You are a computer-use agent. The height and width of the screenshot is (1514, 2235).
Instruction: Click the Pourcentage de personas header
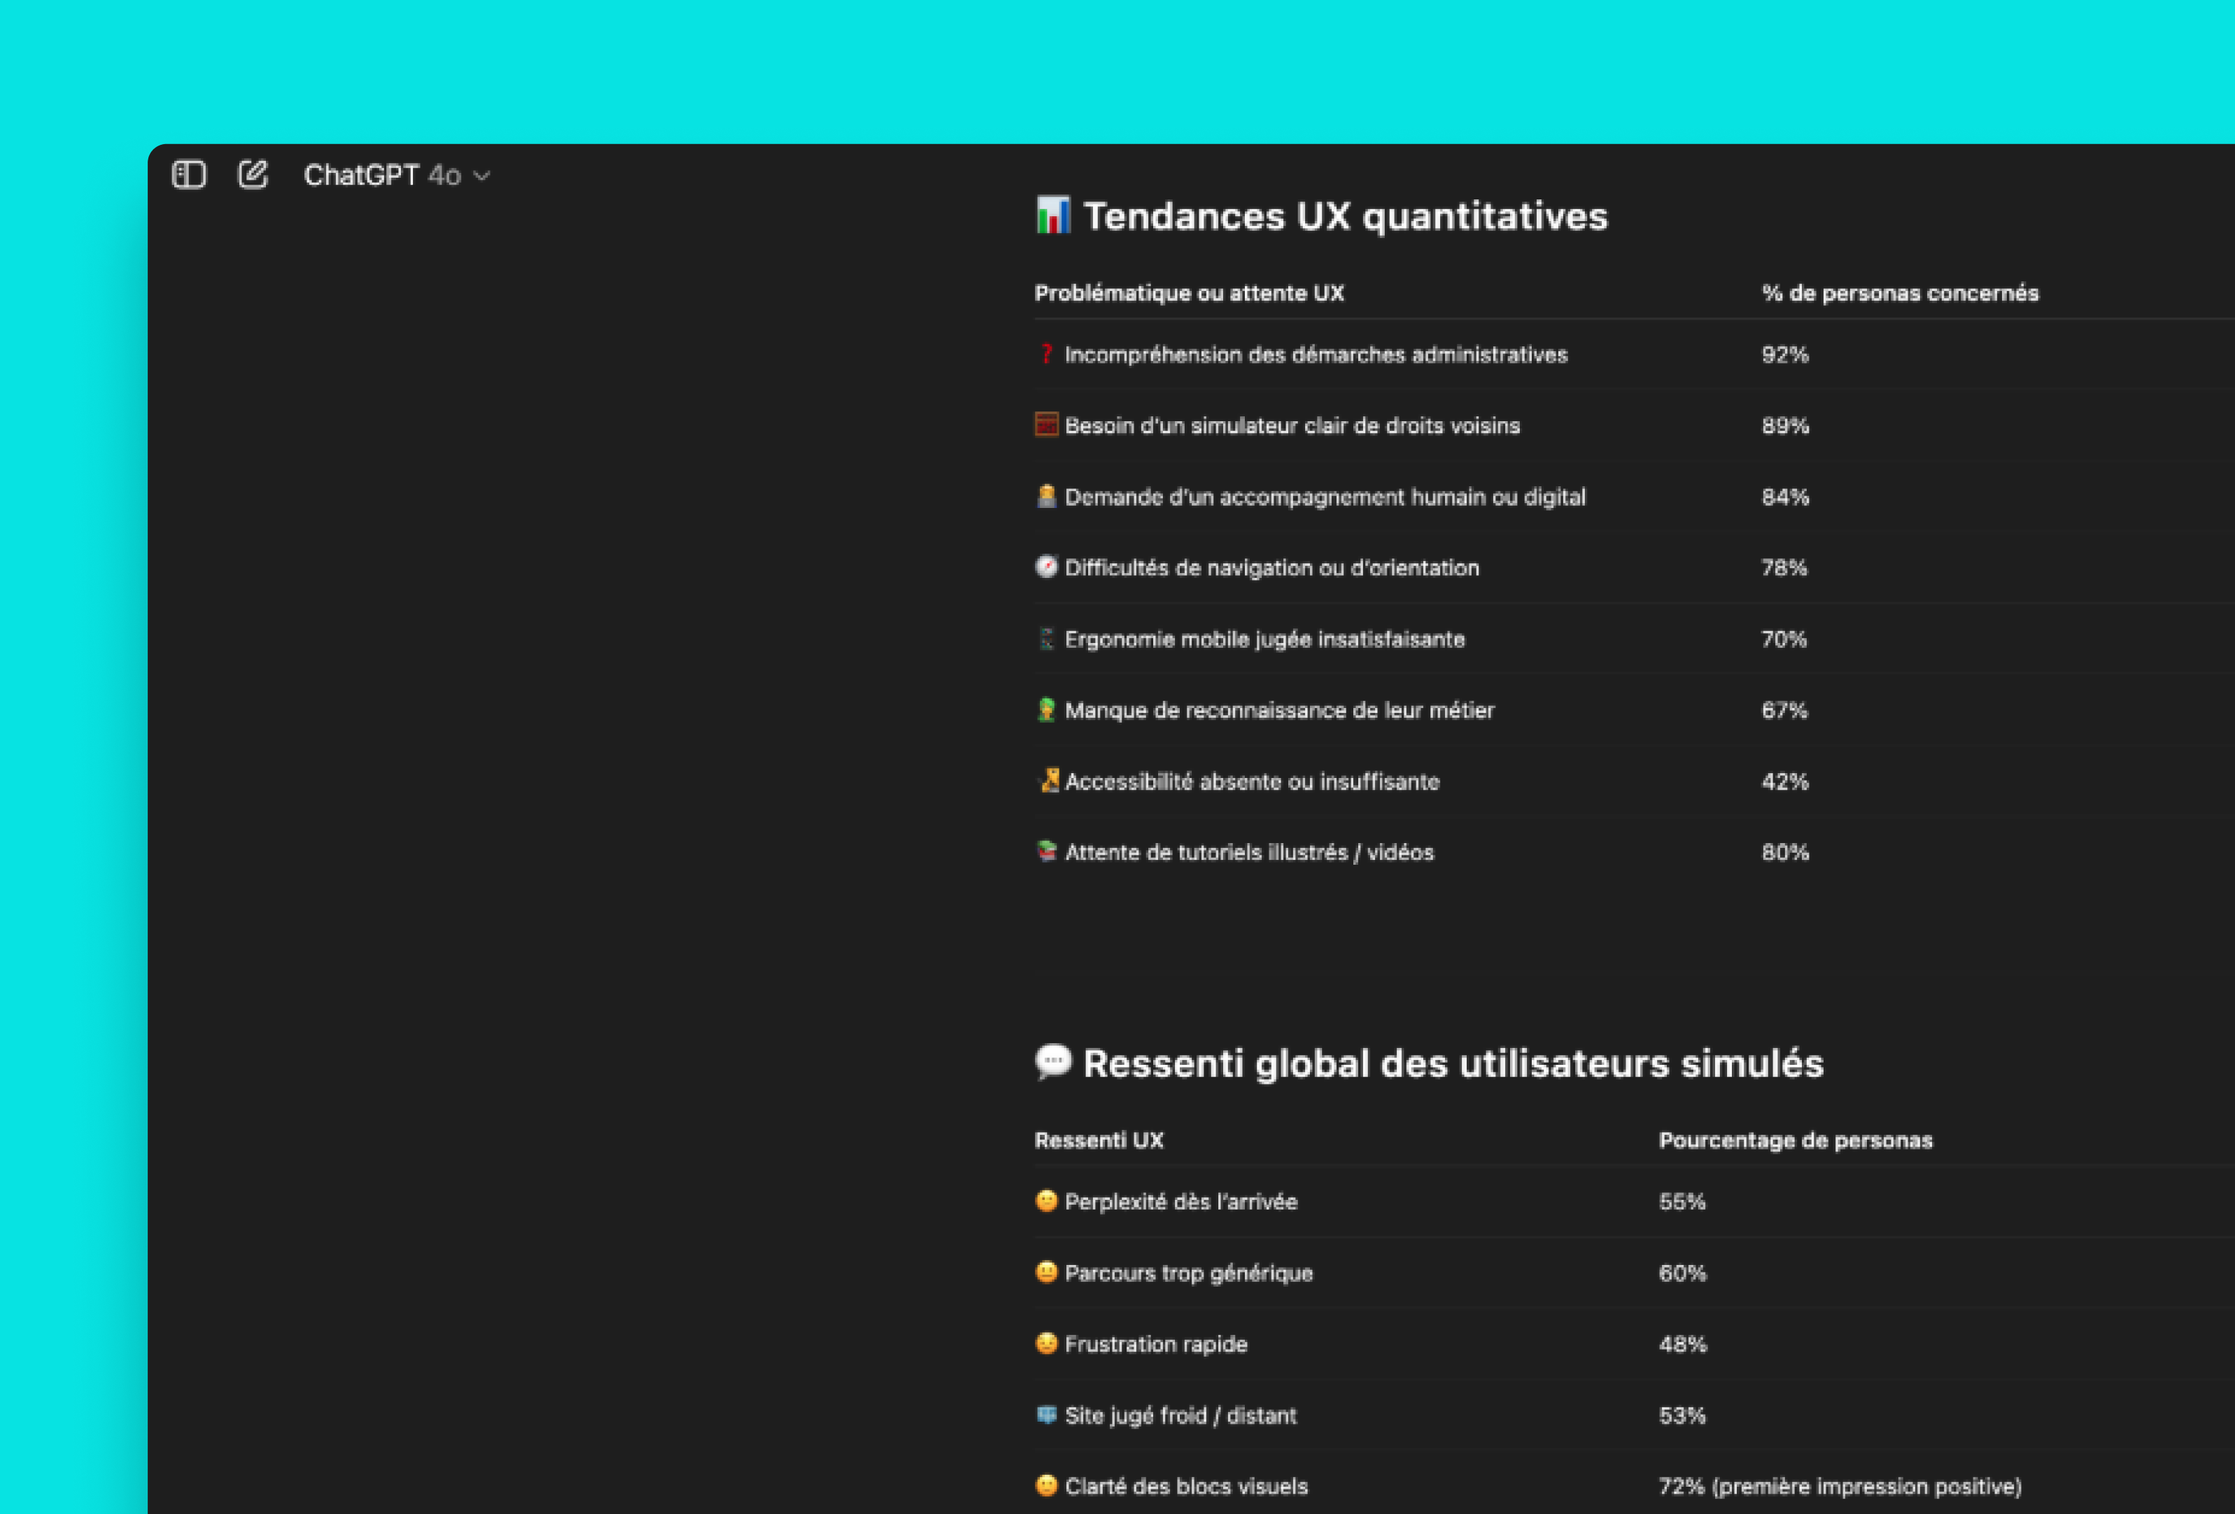1795,1140
